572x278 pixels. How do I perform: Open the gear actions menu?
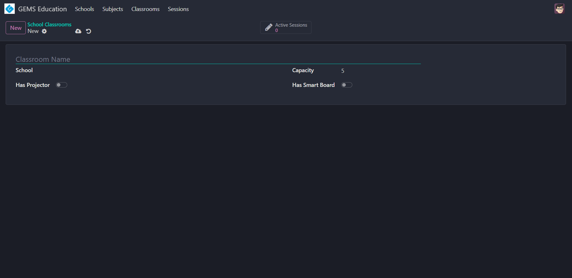pos(44,31)
